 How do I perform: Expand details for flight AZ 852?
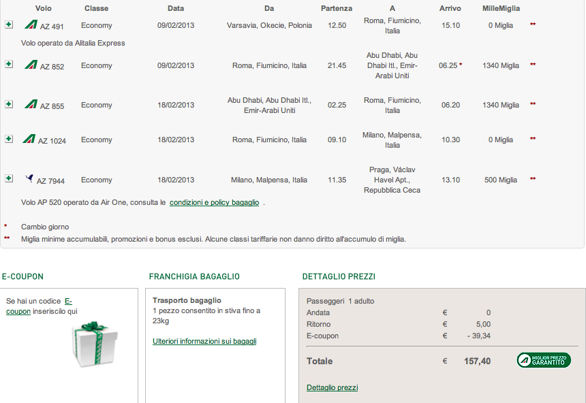click(x=9, y=64)
